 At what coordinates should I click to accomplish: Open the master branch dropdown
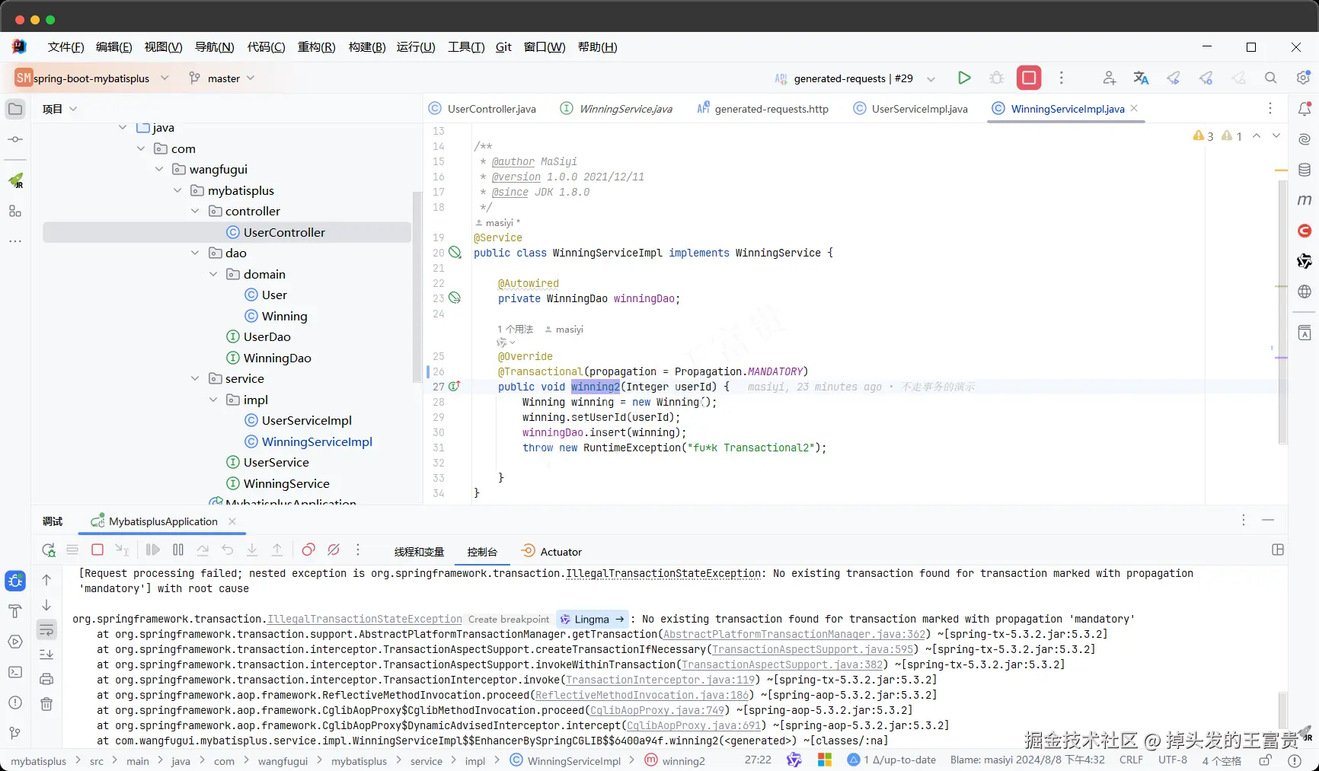tap(222, 78)
